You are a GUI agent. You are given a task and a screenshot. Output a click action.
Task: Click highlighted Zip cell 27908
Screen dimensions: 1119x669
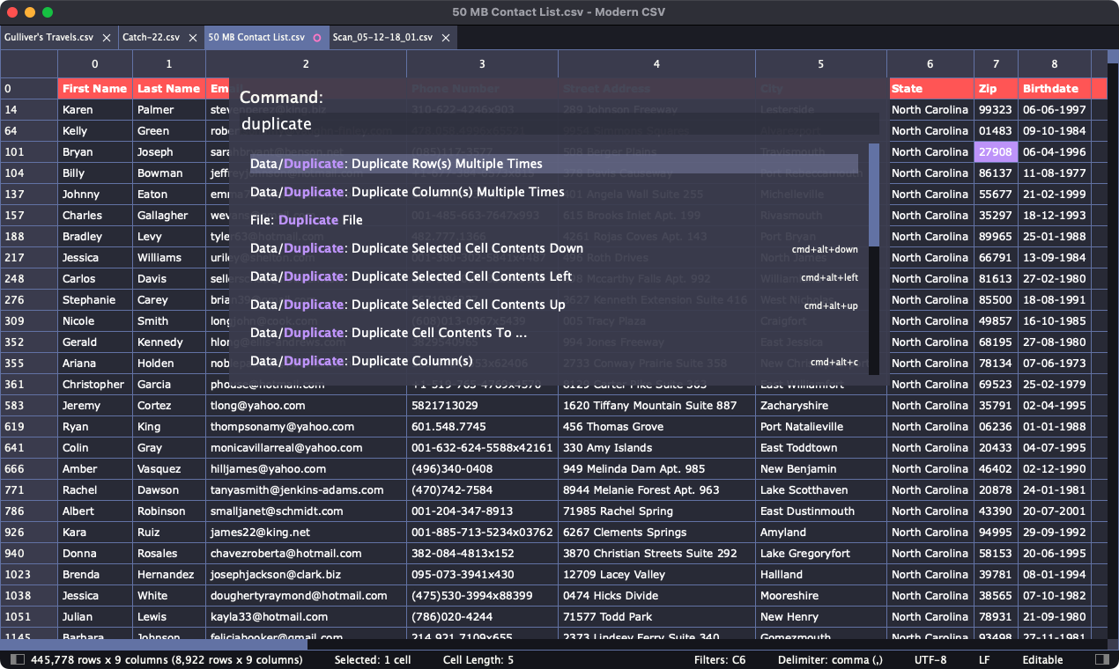pyautogui.click(x=997, y=151)
